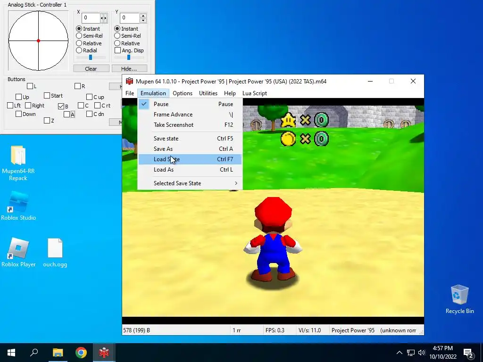
Task: Expand the Selected Save State submenu
Action: 190,183
